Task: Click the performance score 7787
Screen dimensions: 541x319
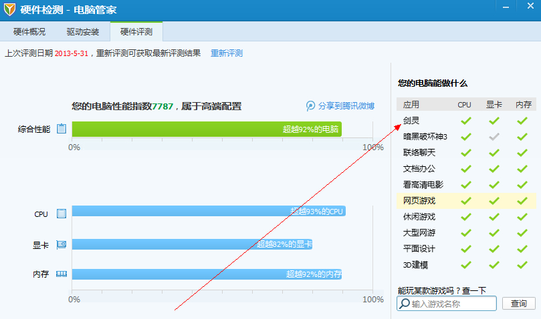Action: [163, 106]
